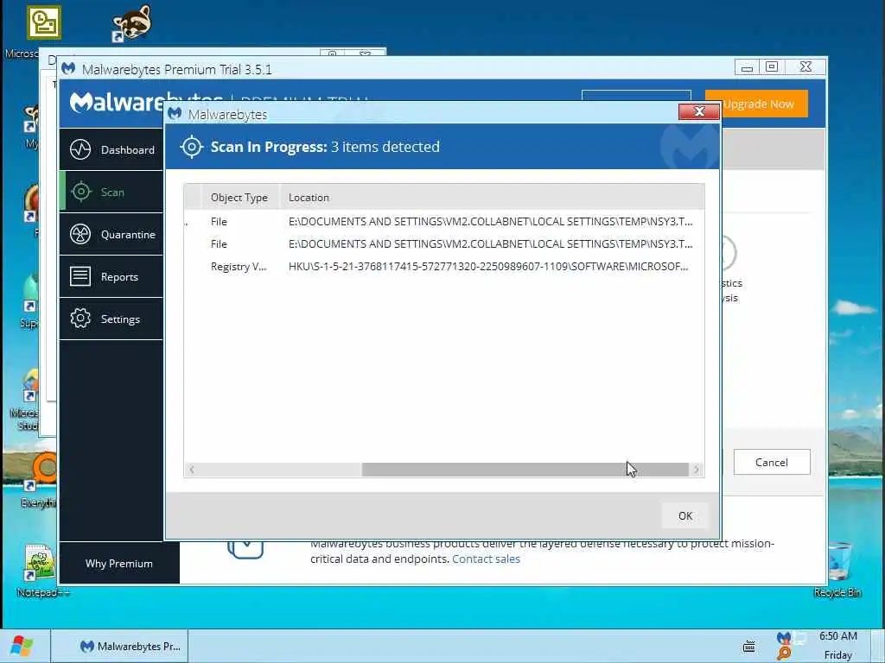The height and width of the screenshot is (663, 885).
Task: Click the Malwarebytes icon in main window title bar
Action: tap(68, 69)
